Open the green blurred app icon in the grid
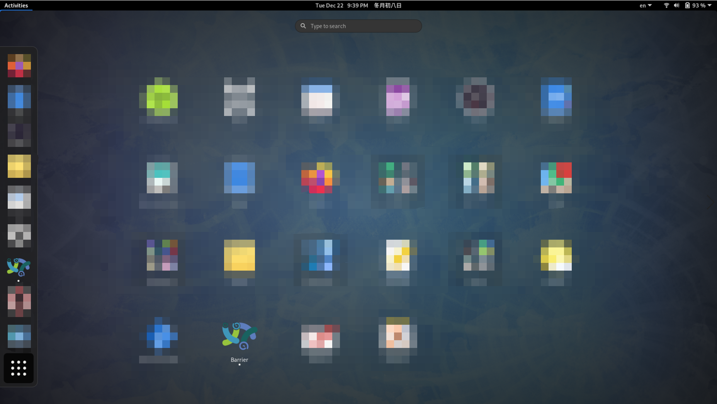The width and height of the screenshot is (717, 404). 158,97
